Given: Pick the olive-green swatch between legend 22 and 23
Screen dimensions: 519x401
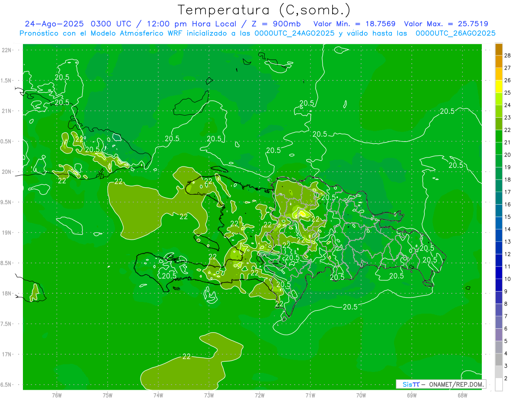Looking at the screenshot, I should [499, 124].
